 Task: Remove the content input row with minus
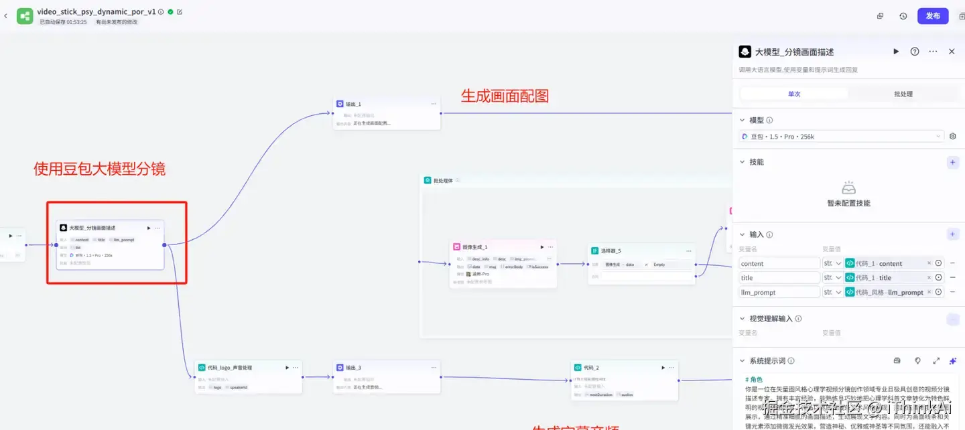pyautogui.click(x=953, y=263)
